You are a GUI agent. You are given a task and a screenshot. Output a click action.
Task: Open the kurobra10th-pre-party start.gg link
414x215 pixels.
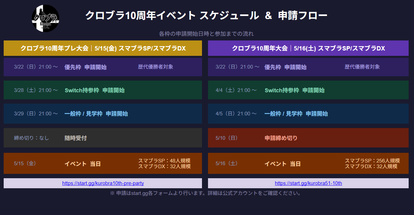click(x=103, y=183)
